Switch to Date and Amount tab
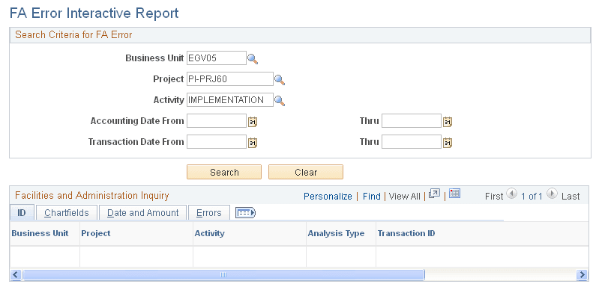The width and height of the screenshot is (599, 287). click(143, 213)
